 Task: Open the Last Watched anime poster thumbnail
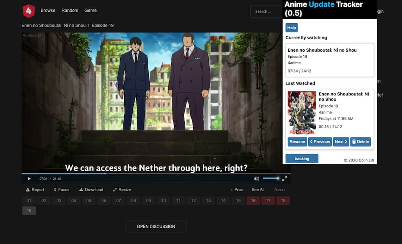302,113
